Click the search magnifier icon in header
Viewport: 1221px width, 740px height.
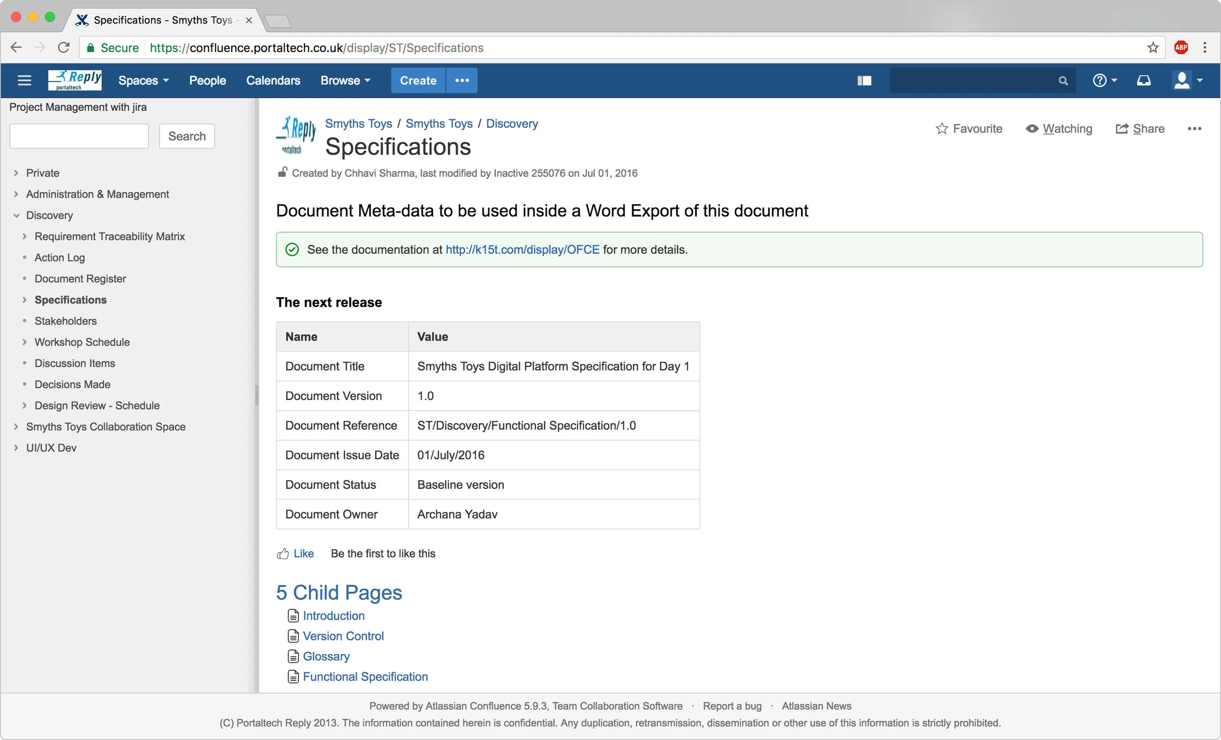click(x=1063, y=80)
